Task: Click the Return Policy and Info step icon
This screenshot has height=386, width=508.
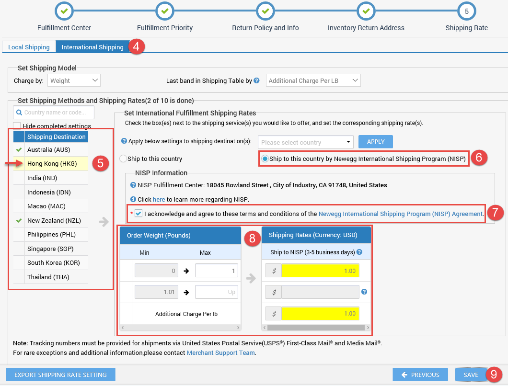Action: 265,11
